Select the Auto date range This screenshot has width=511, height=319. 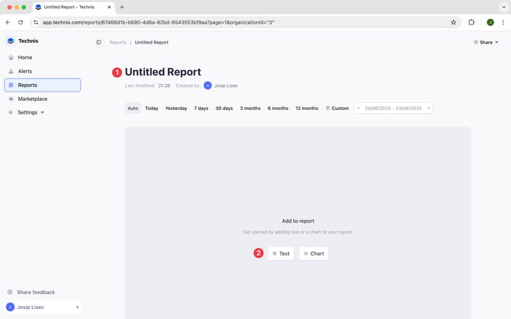(x=133, y=108)
